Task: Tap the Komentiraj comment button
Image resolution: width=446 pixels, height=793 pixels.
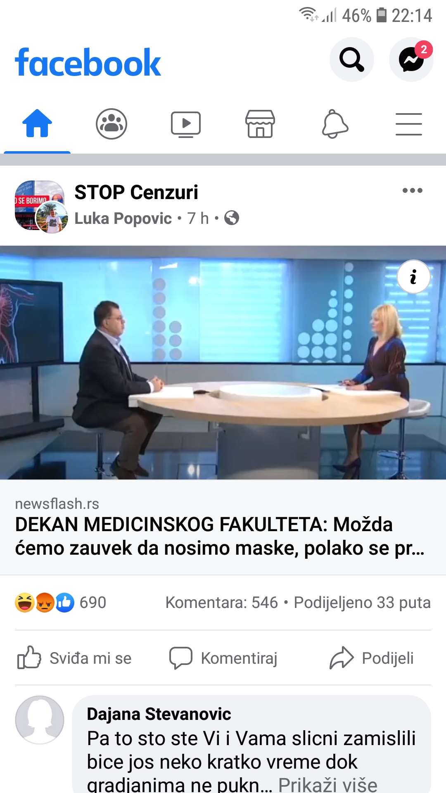Action: tap(223, 658)
